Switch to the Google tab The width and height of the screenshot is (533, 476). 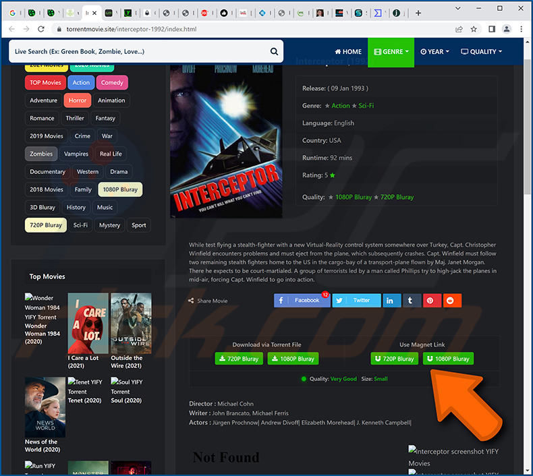(13, 13)
